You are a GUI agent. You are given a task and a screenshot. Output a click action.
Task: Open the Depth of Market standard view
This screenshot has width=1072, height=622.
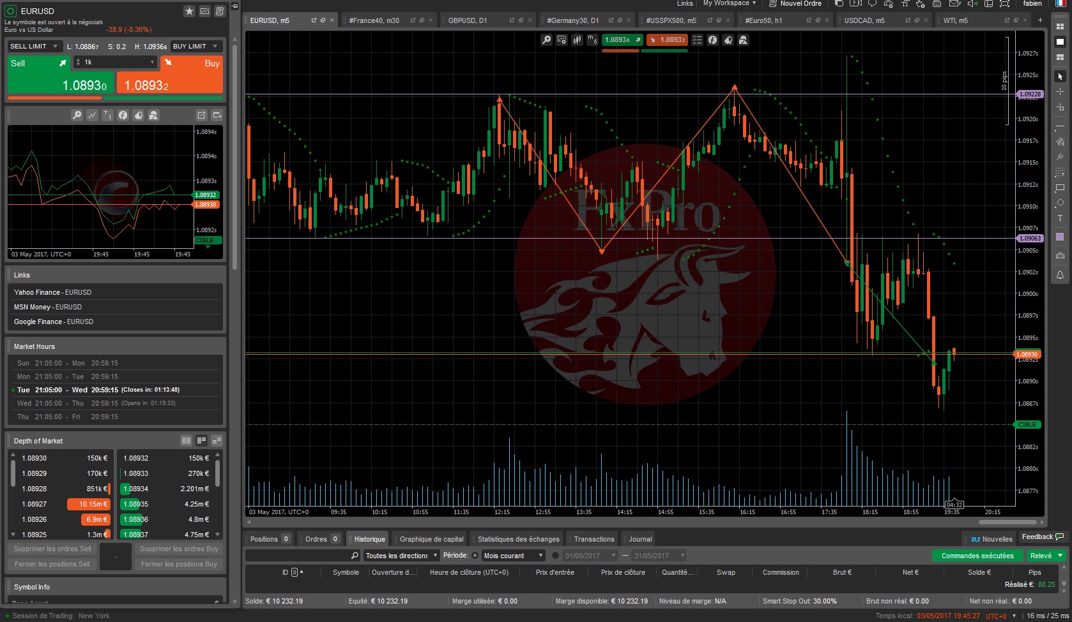186,440
